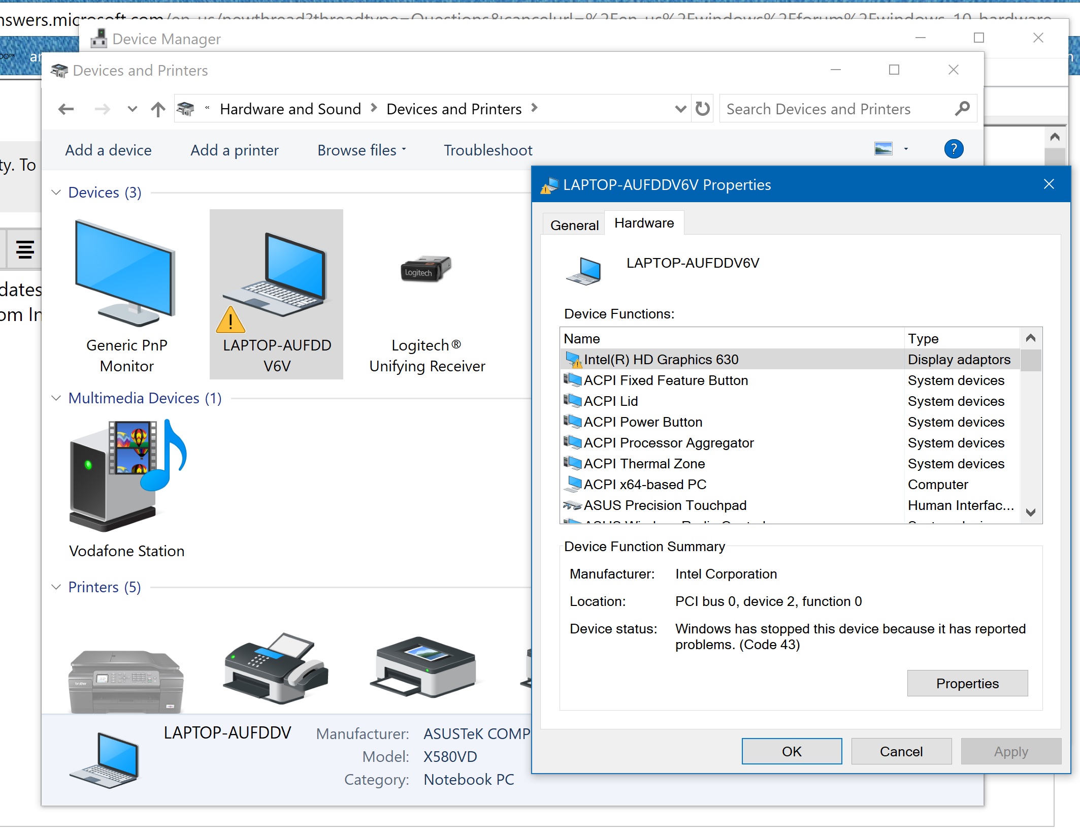Screen dimensions: 1080x832
Task: Click the Up to parent folder arrow
Action: 158,109
